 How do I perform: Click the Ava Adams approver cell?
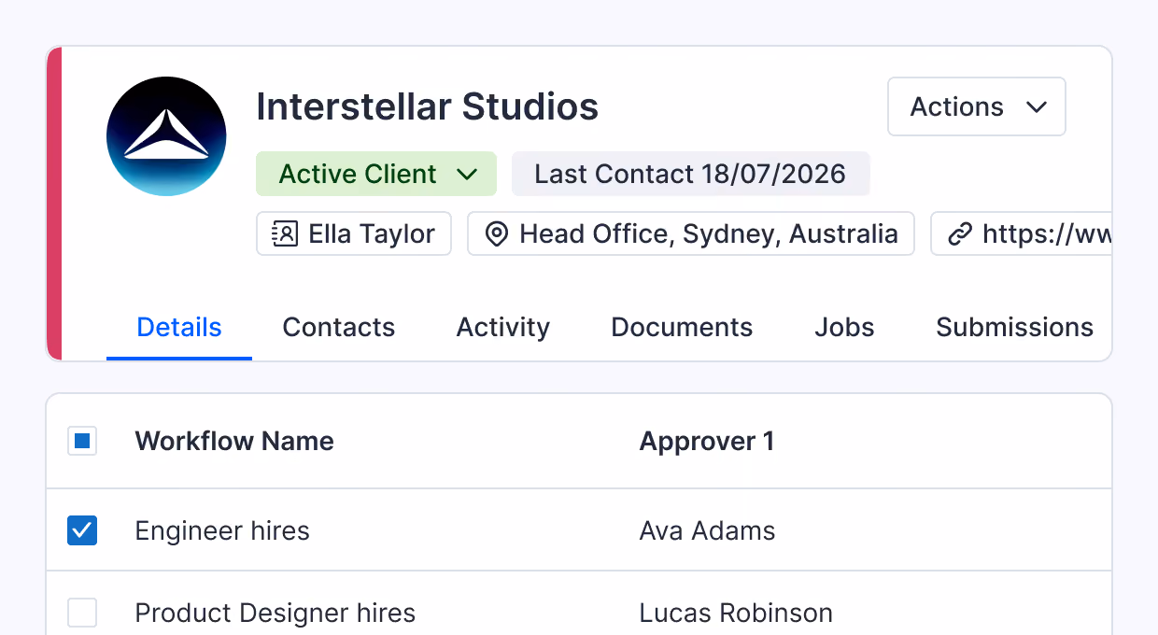pyautogui.click(x=707, y=531)
